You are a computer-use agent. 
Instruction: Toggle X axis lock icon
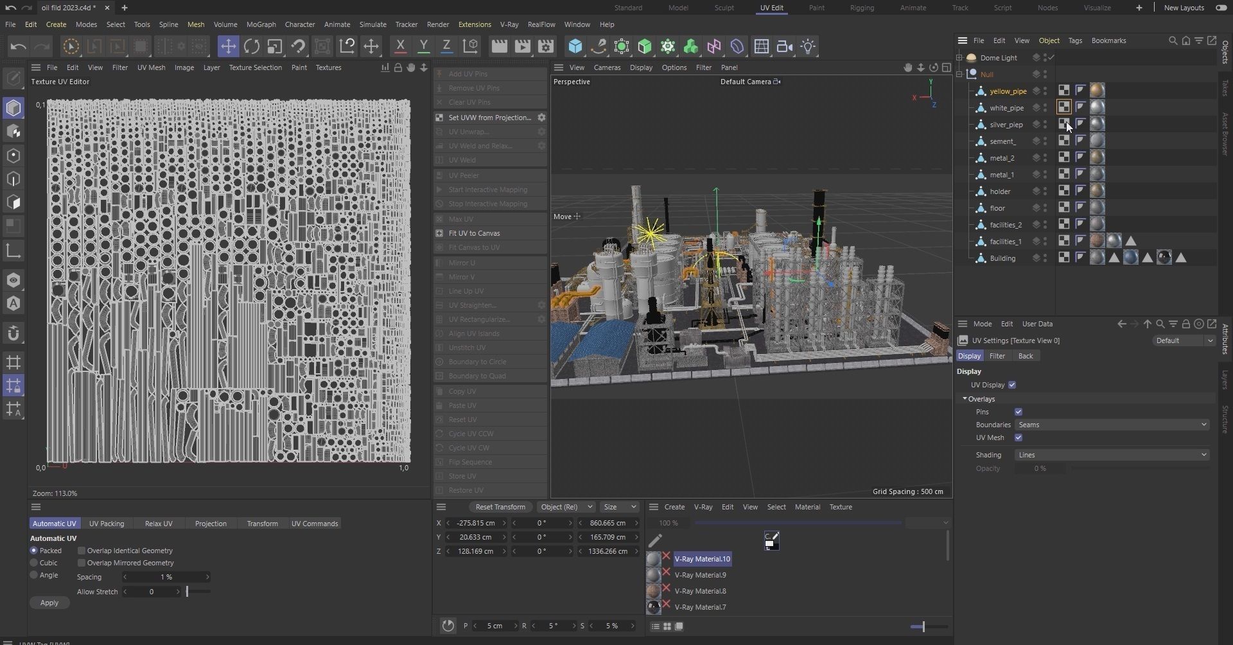pyautogui.click(x=400, y=46)
